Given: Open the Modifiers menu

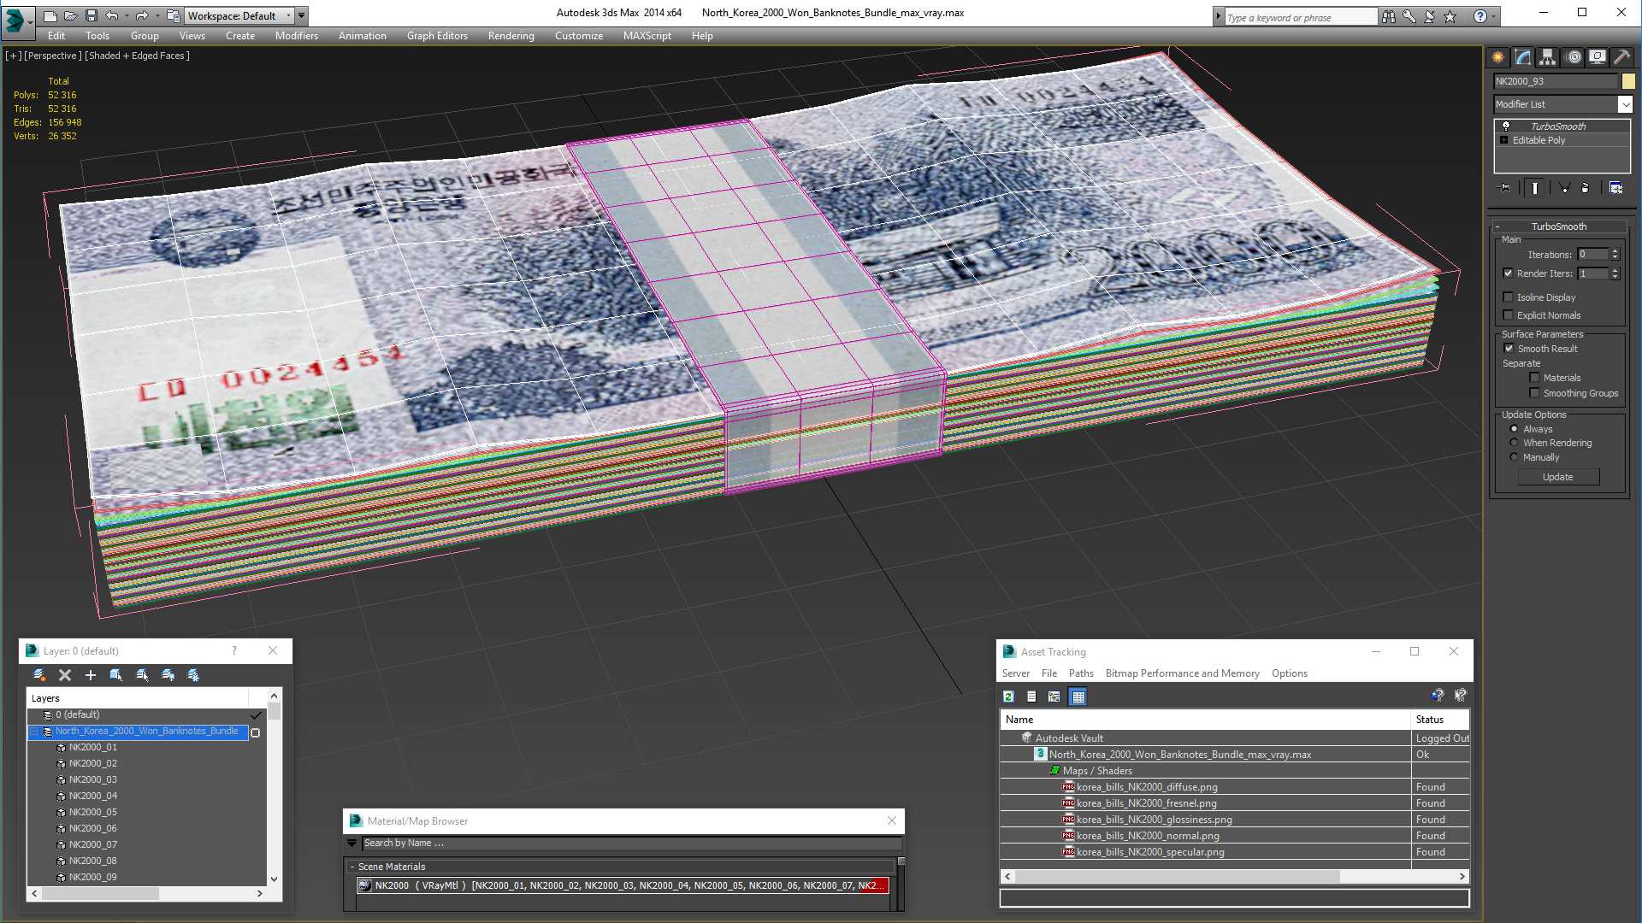Looking at the screenshot, I should (296, 36).
